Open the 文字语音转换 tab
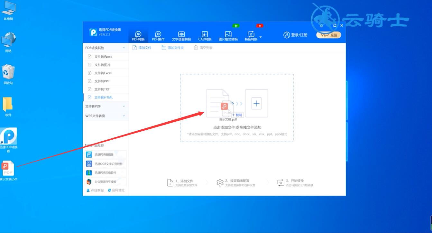This screenshot has height=233, width=432. pyautogui.click(x=181, y=36)
